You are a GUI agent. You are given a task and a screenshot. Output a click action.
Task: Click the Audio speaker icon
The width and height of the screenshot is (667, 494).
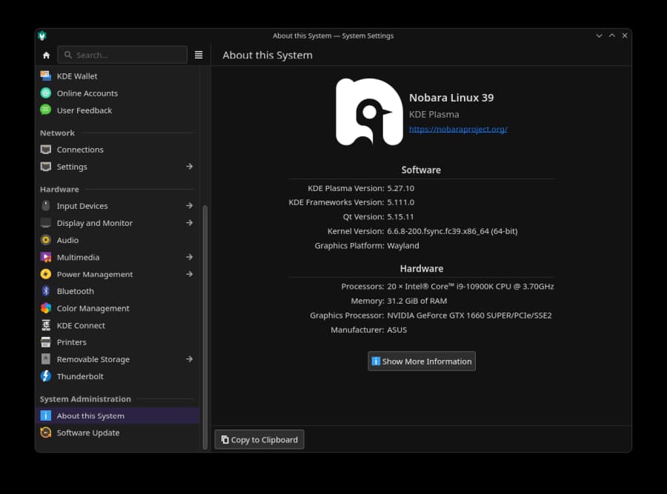click(x=46, y=240)
